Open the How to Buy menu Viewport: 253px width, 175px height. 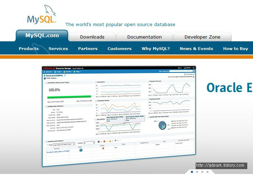(x=236, y=49)
